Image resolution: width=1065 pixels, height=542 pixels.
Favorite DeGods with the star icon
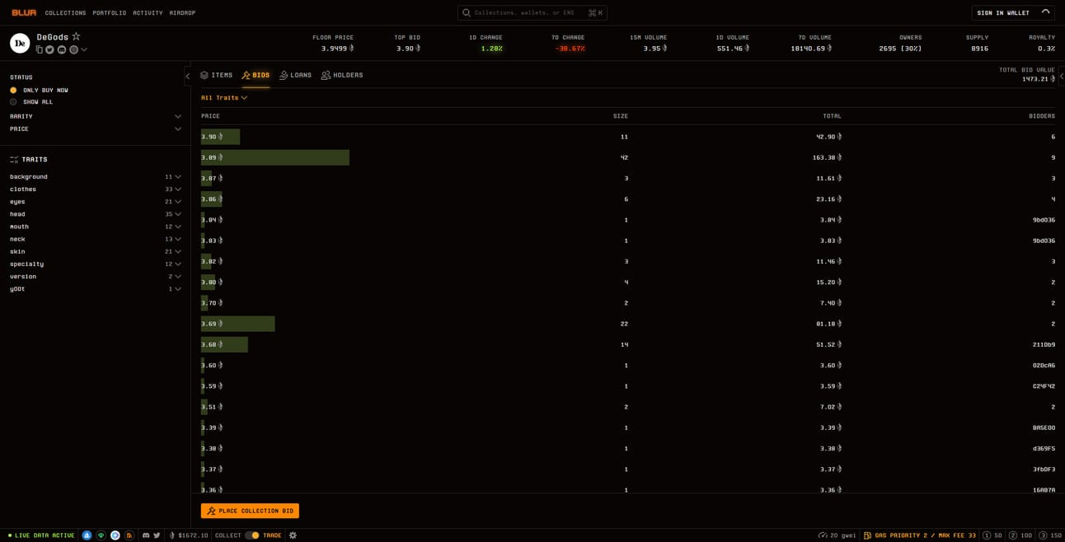pos(76,36)
